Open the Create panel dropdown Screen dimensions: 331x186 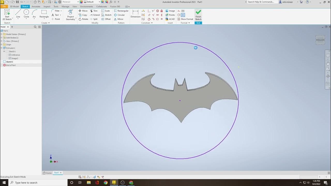coord(46,23)
